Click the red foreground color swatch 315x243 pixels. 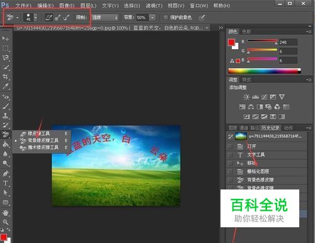(231, 42)
